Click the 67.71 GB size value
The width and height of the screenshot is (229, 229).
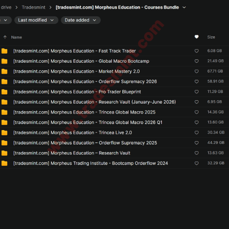tap(215, 71)
